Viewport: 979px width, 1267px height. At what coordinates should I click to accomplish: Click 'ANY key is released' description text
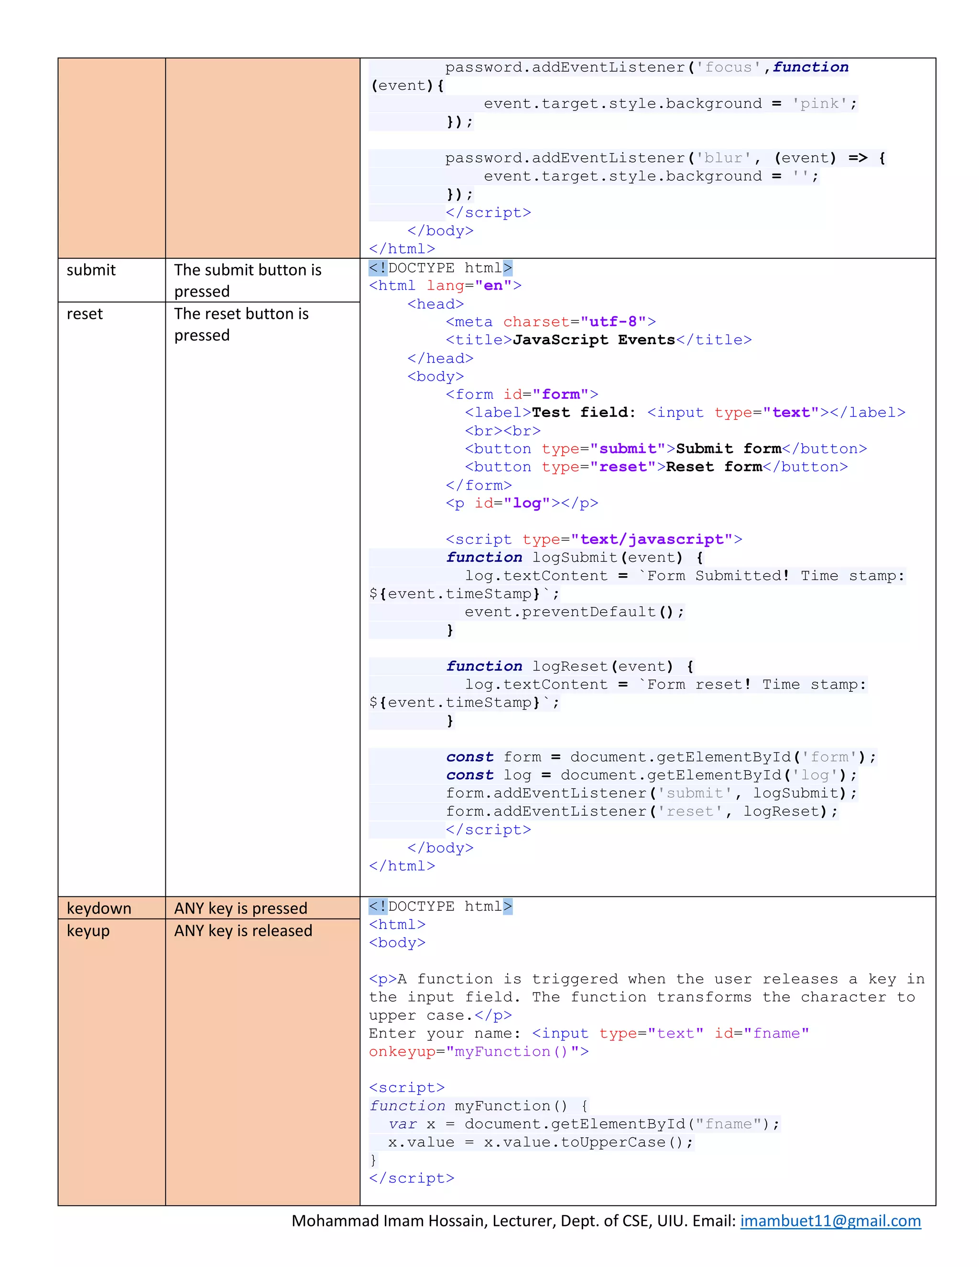point(243,930)
